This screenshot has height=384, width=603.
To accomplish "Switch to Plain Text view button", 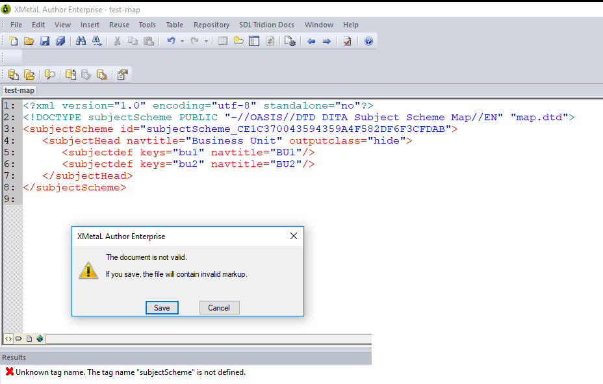I will [x=8, y=339].
